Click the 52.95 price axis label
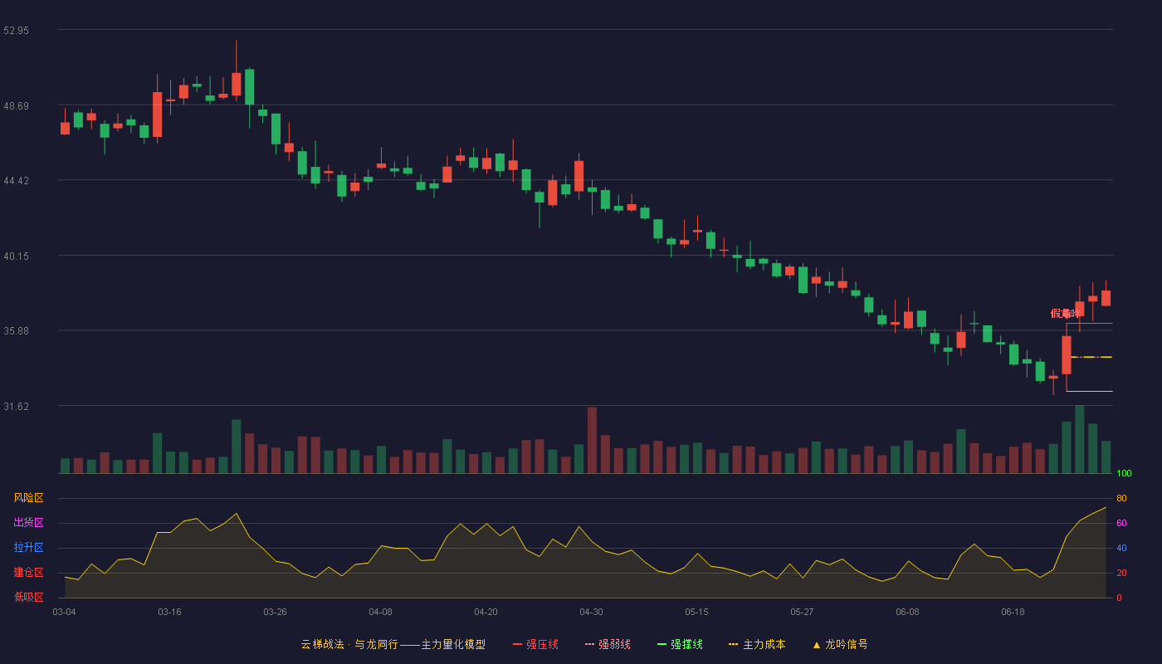Viewport: 1162px width, 664px height. click(16, 31)
